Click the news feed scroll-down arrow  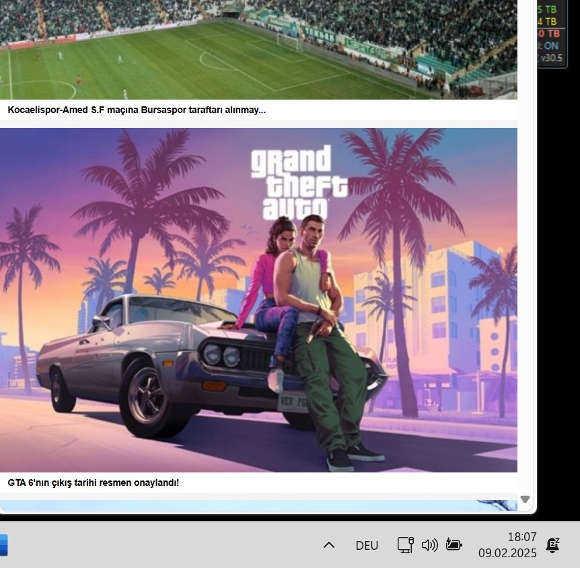(x=525, y=499)
